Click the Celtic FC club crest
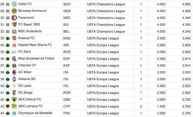This screenshot has width=193, height=117. 14,4
